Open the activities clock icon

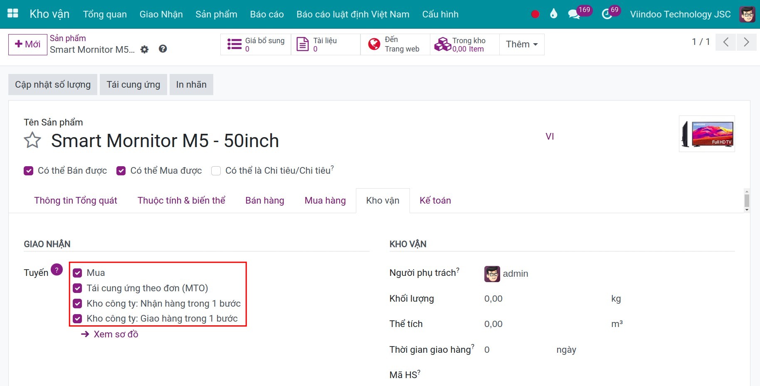(607, 15)
